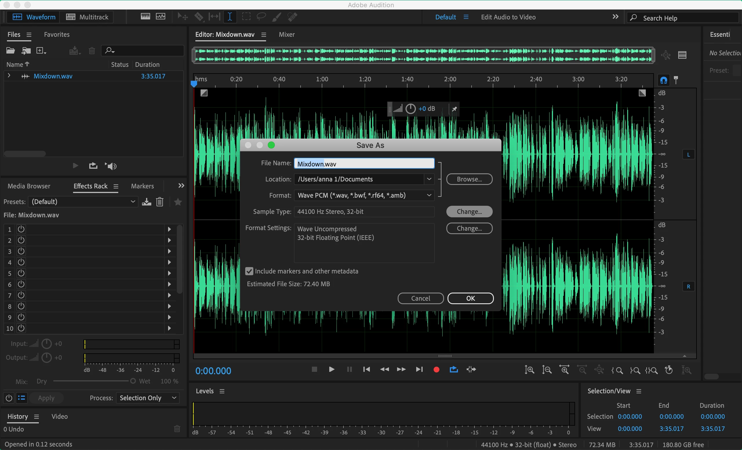This screenshot has height=450, width=742.
Task: Select the Lasso Selection tool
Action: point(261,17)
